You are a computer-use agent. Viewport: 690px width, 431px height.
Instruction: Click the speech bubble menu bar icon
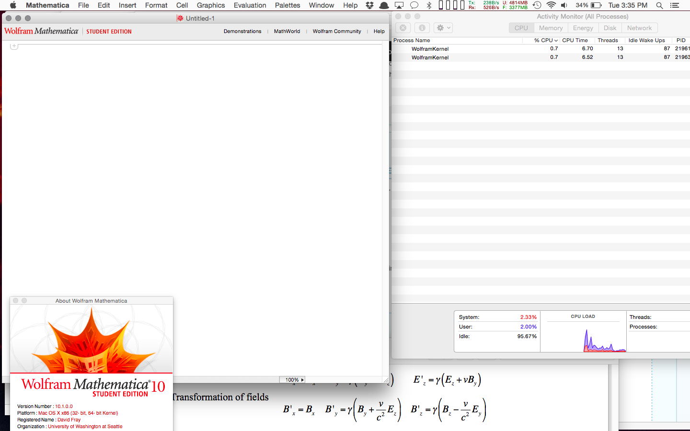pos(414,5)
